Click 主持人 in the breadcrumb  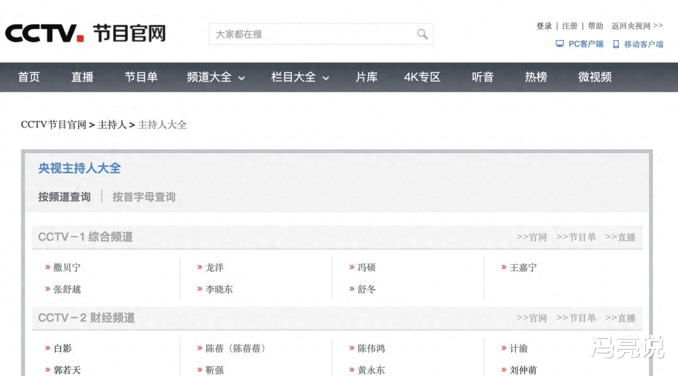[112, 125]
